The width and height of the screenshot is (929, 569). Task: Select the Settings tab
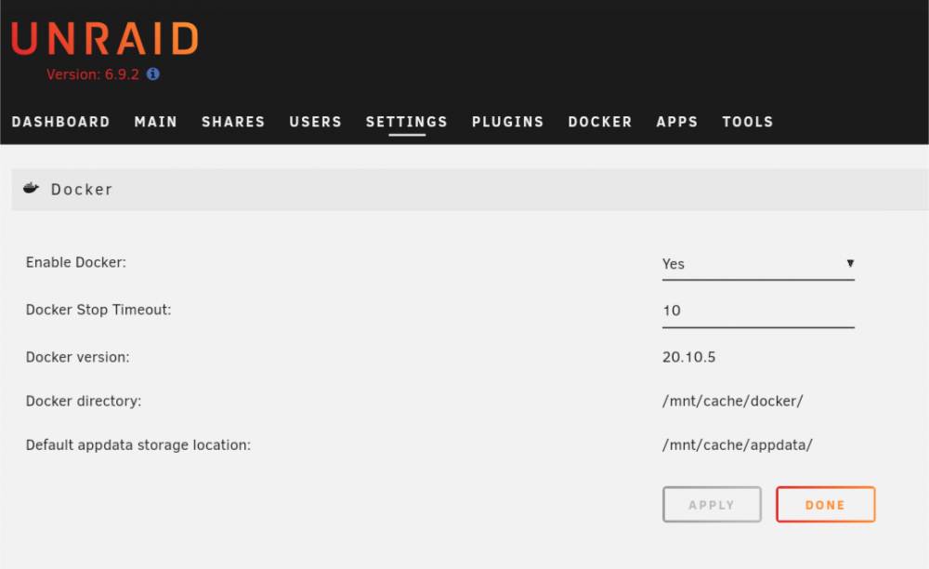[x=407, y=122]
